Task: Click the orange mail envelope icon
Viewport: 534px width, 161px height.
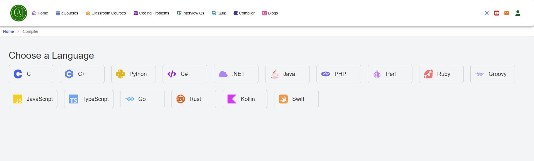Action: [x=507, y=13]
